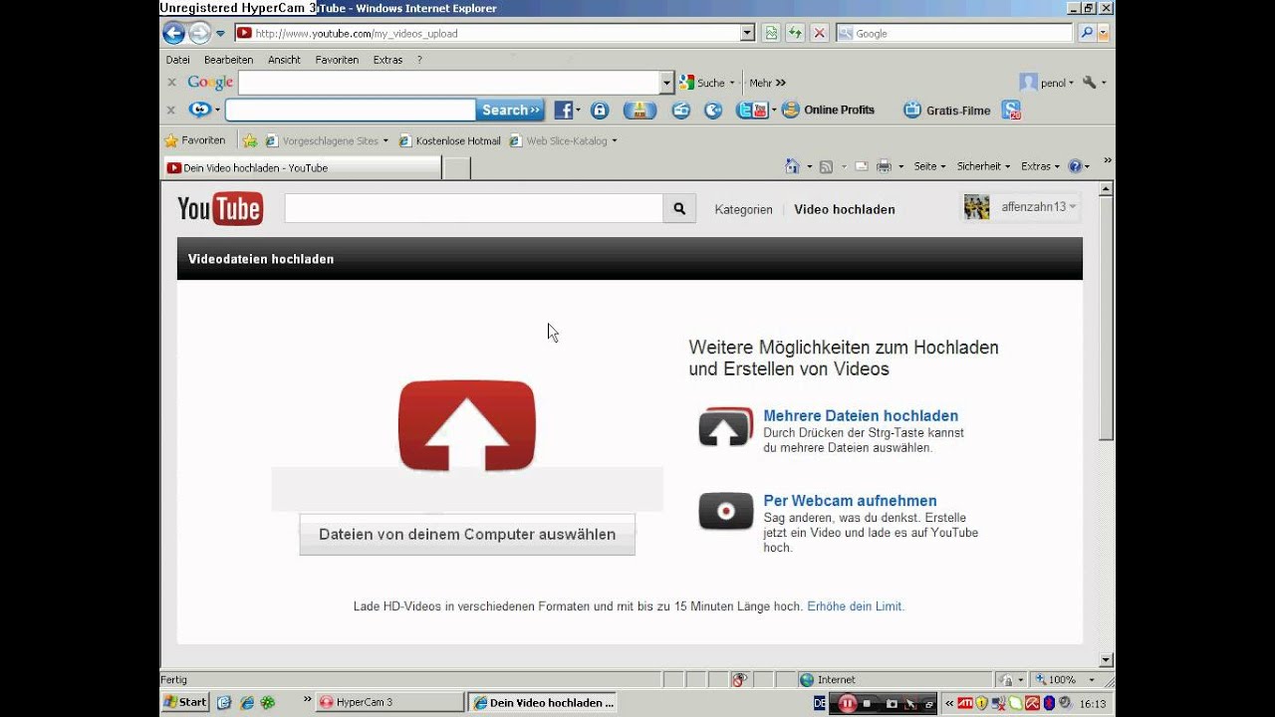Screen dimensions: 1275x717
Task: Click the multiple files upload icon
Action: [725, 427]
